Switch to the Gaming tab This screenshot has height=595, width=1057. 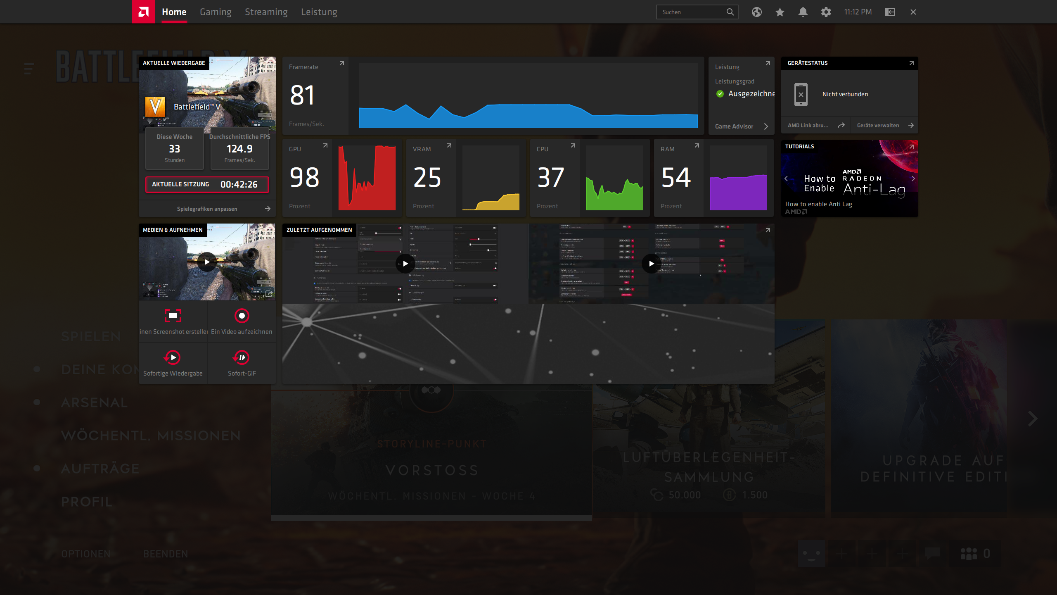click(x=216, y=12)
